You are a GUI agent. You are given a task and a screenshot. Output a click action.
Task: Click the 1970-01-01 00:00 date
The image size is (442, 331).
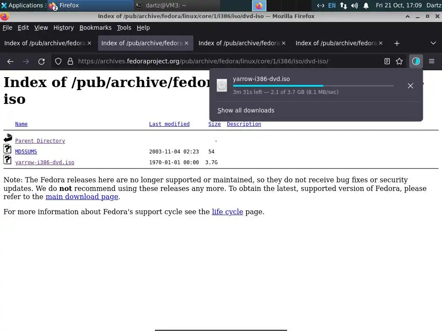pyautogui.click(x=174, y=162)
